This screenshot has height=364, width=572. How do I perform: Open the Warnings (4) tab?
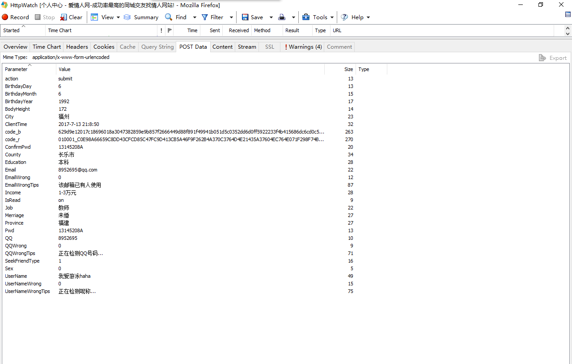[x=303, y=47]
